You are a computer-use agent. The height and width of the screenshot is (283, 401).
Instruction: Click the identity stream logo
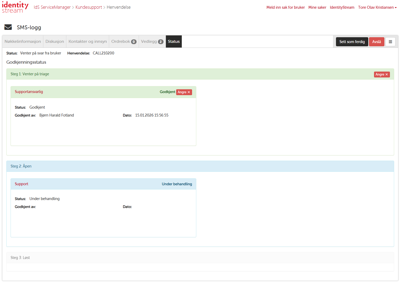tap(15, 7)
